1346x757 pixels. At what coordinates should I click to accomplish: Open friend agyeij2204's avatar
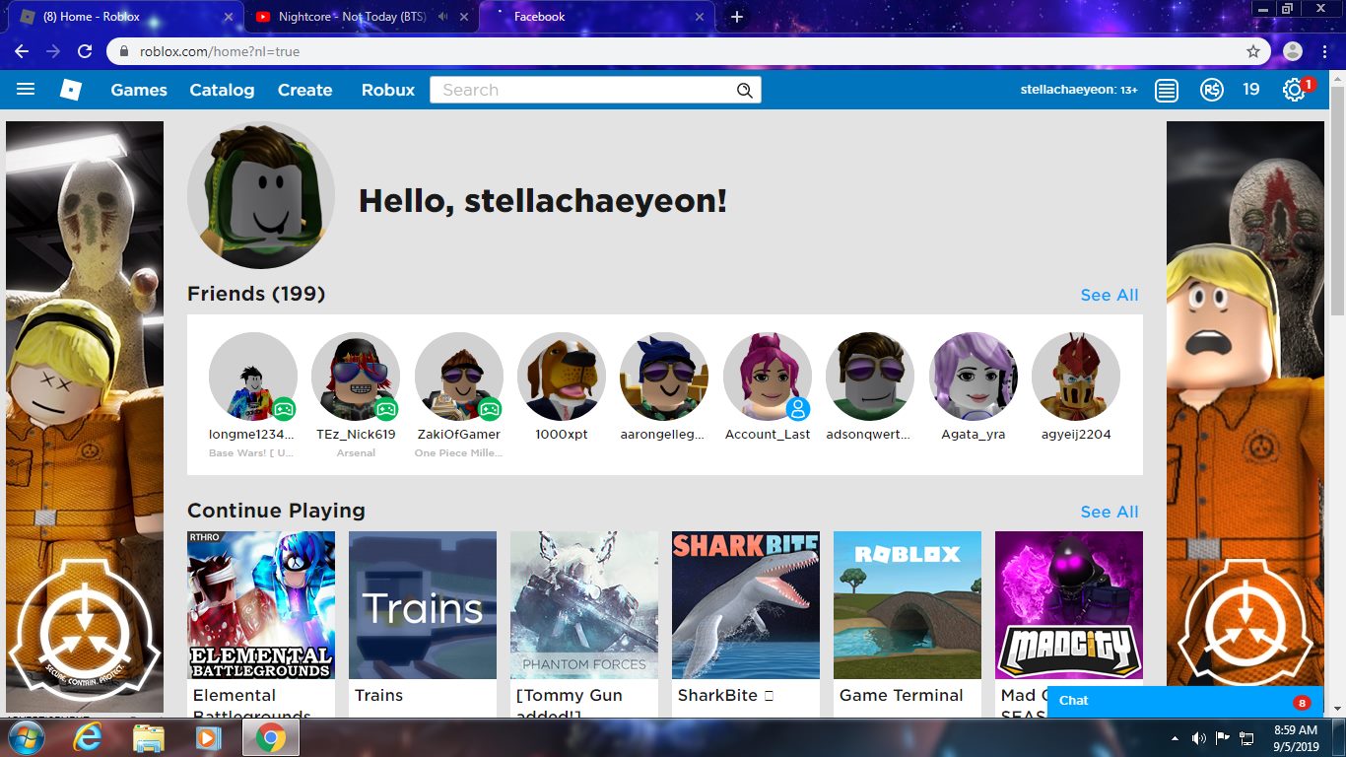1076,377
